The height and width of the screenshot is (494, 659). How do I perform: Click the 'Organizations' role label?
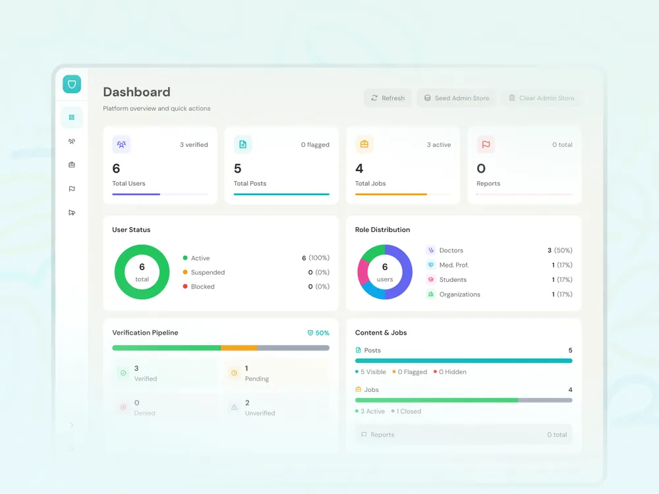[460, 294]
